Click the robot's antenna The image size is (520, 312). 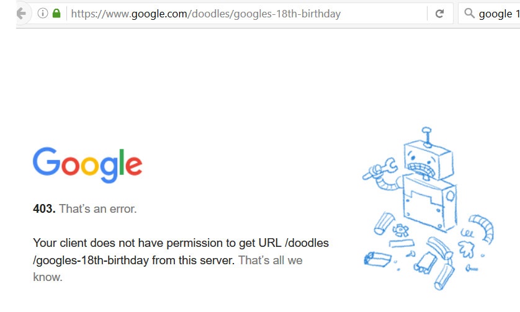(x=427, y=137)
